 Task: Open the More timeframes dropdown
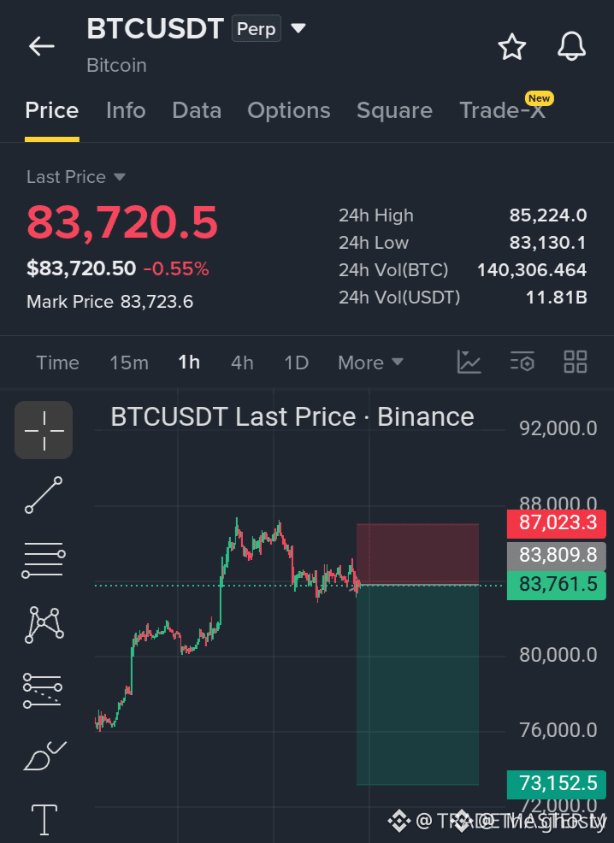pyautogui.click(x=370, y=363)
